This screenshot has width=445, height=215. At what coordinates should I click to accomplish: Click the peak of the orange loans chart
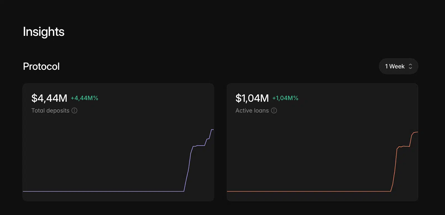click(416, 132)
